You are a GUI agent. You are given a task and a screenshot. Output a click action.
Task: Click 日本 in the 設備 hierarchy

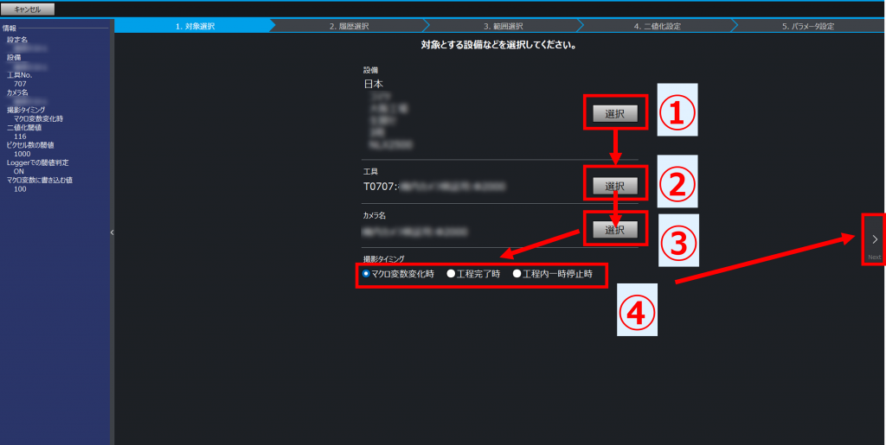tap(373, 84)
